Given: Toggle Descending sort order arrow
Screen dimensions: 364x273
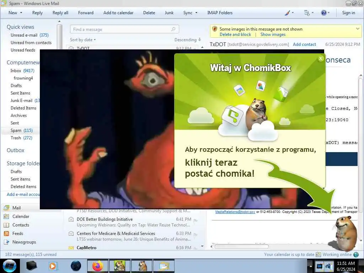Looking at the screenshot, I should pos(200,40).
